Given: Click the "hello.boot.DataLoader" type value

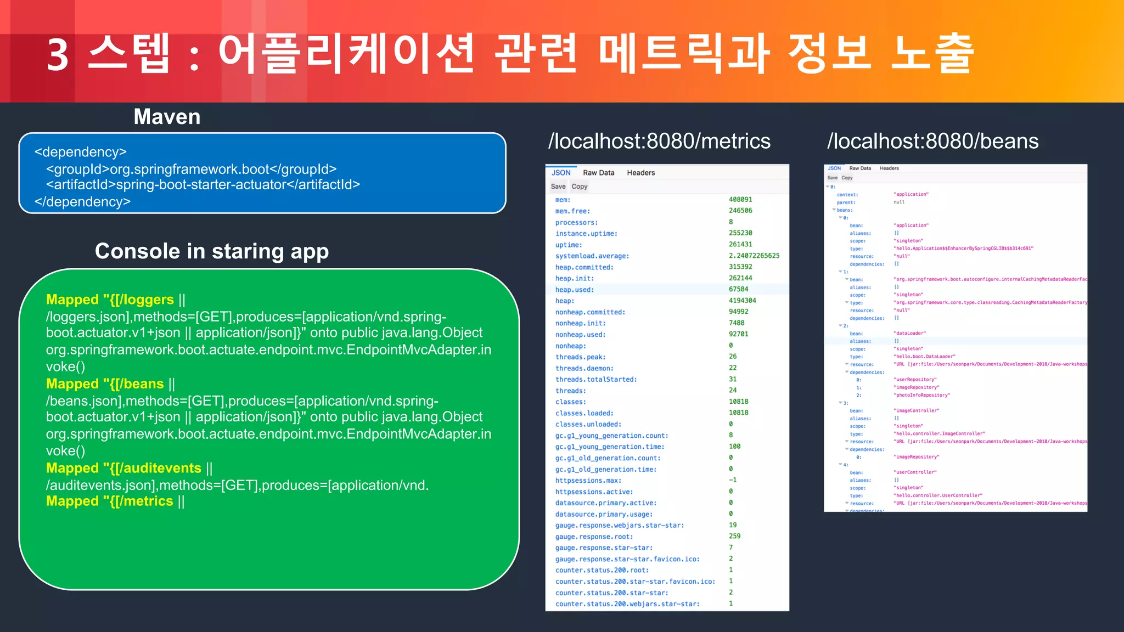Looking at the screenshot, I should 924,357.
